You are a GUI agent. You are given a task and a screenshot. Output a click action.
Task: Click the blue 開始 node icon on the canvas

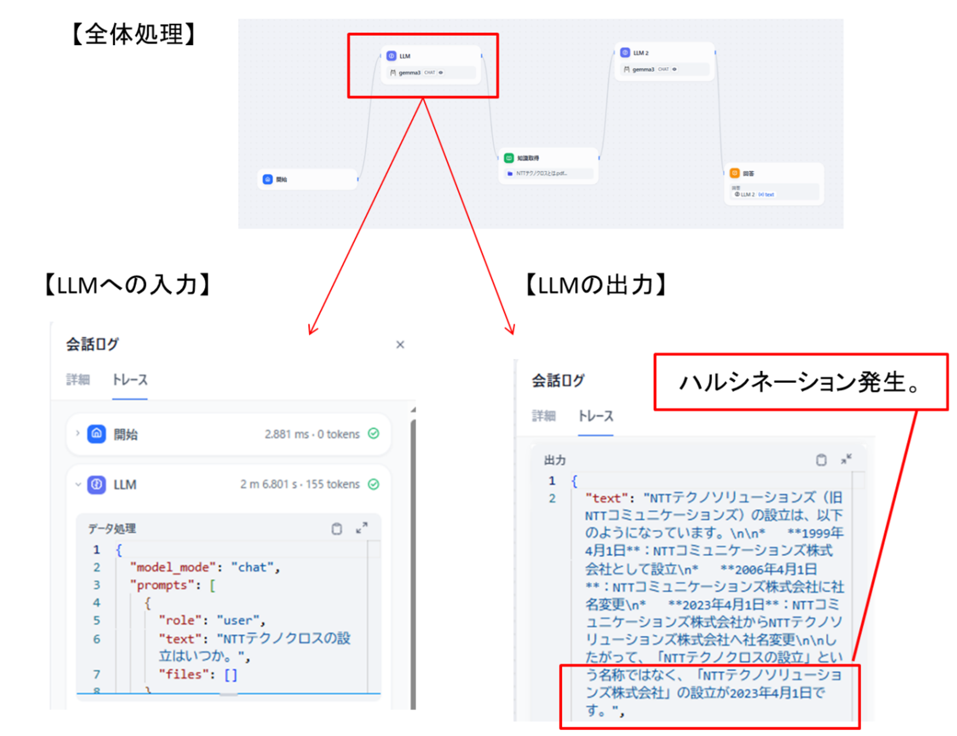(x=268, y=179)
